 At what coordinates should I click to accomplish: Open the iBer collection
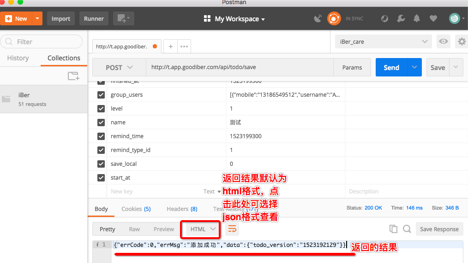click(x=43, y=99)
